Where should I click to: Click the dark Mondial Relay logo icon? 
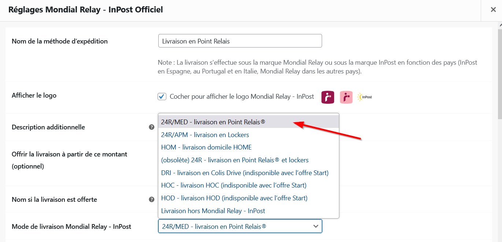pyautogui.click(x=327, y=97)
